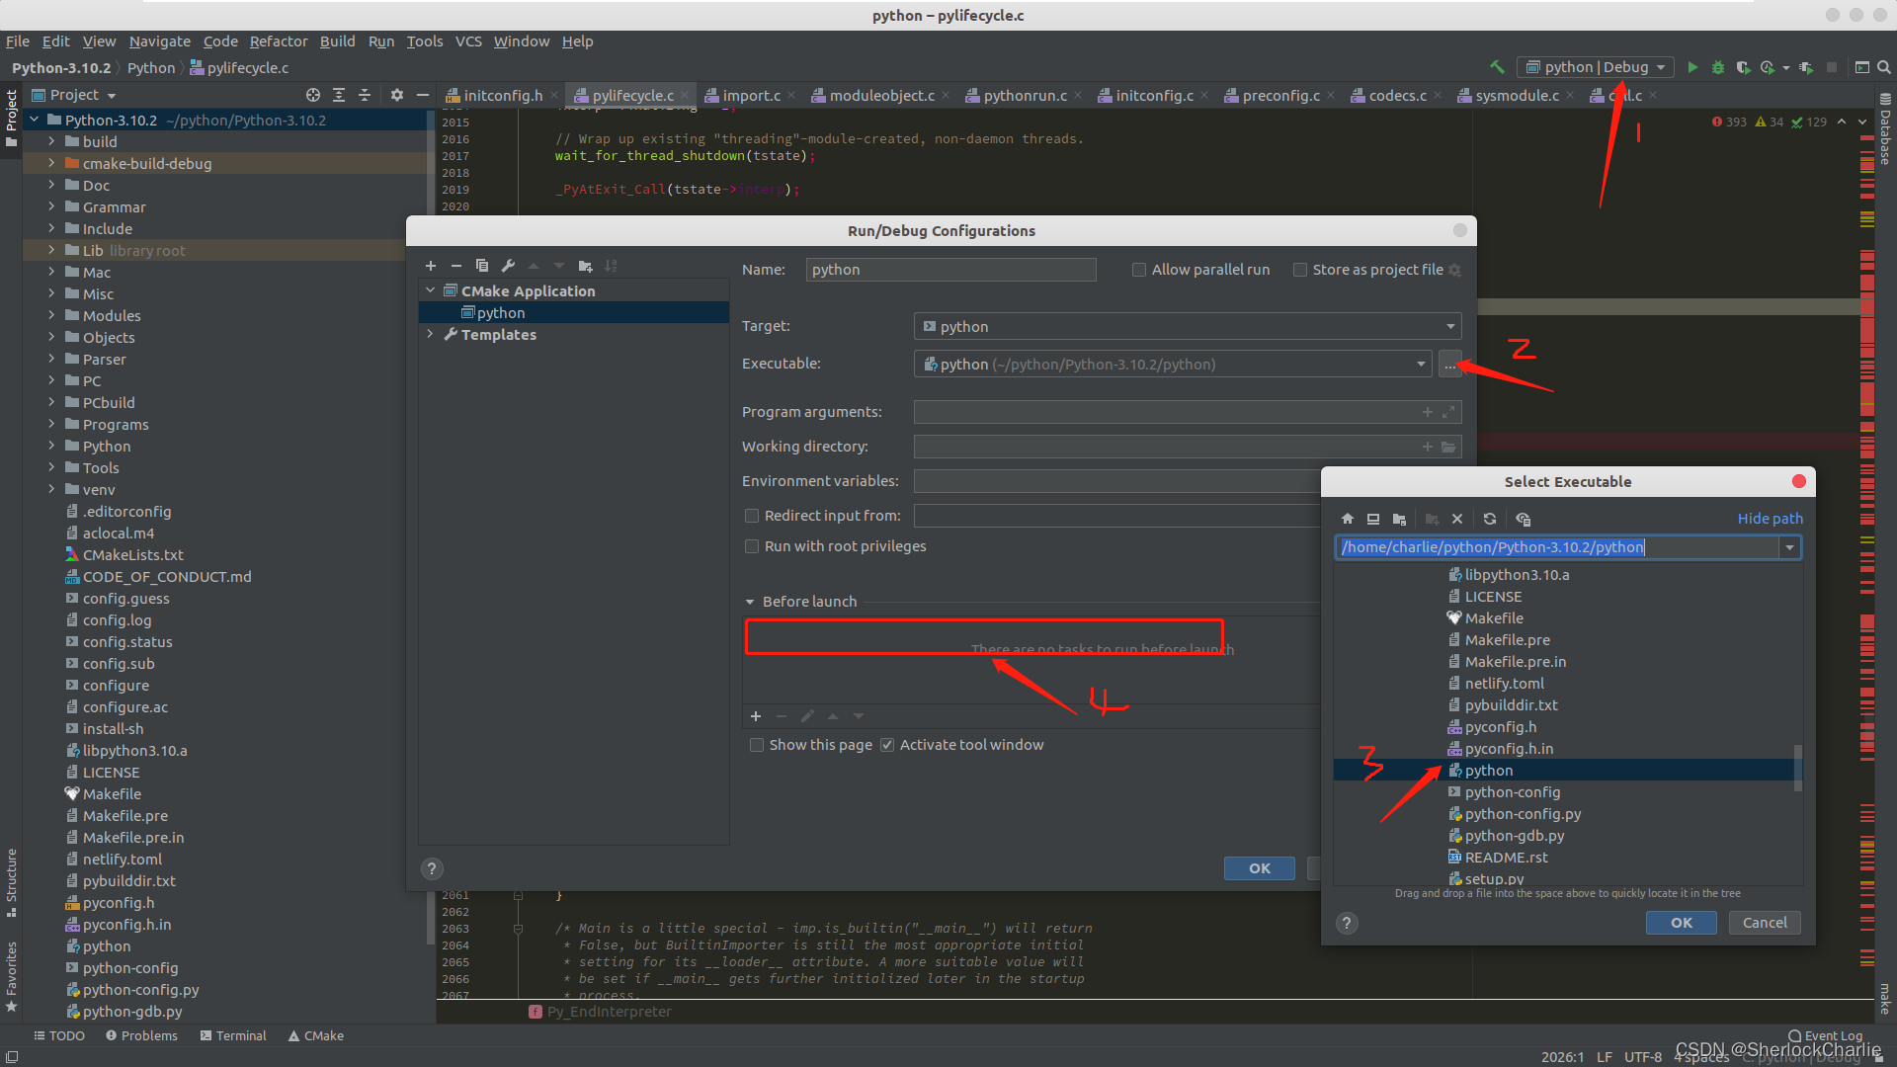The height and width of the screenshot is (1067, 1897).
Task: Open the Executable dropdown selector
Action: [1422, 364]
